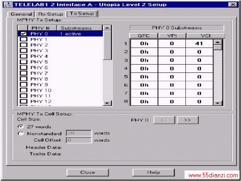Click the GFC cell in substream row 2
The height and width of the screenshot is (181, 241).
144,52
